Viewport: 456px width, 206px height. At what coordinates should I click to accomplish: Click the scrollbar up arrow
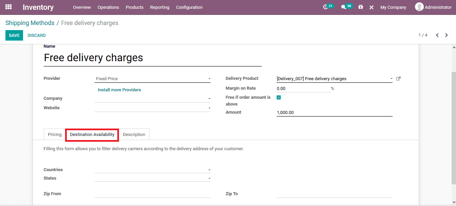coord(454,47)
